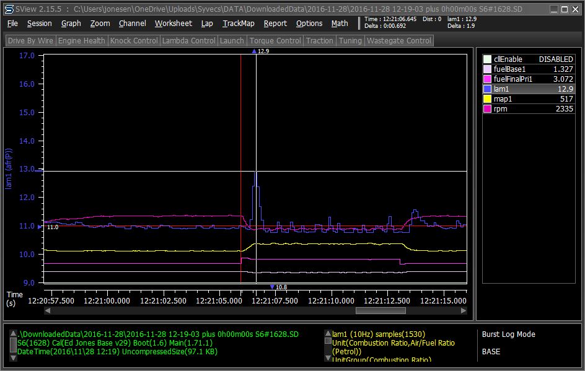Click the SView application icon in title bar
Screen dimensions: 585x371
9,9
